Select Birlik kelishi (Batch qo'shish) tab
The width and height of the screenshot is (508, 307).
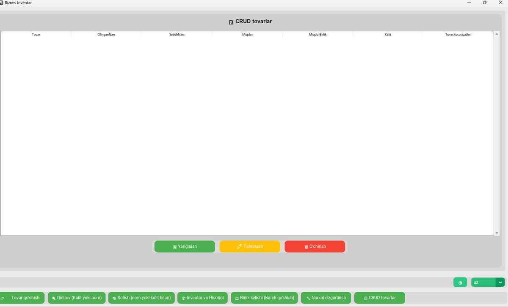[x=264, y=298]
